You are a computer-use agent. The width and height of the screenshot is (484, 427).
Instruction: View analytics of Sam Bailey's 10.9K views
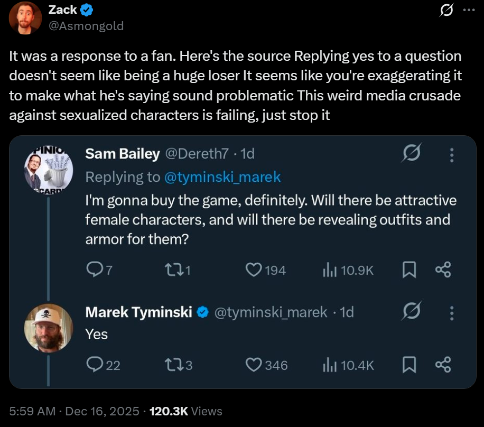pos(329,270)
